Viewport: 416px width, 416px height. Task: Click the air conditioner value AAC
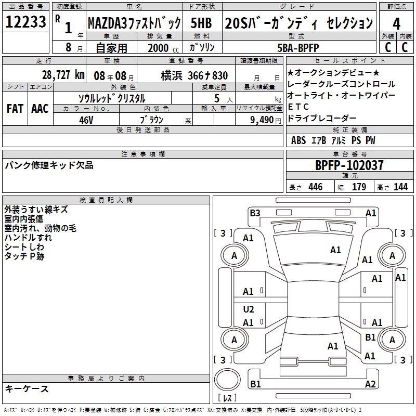pyautogui.click(x=40, y=109)
